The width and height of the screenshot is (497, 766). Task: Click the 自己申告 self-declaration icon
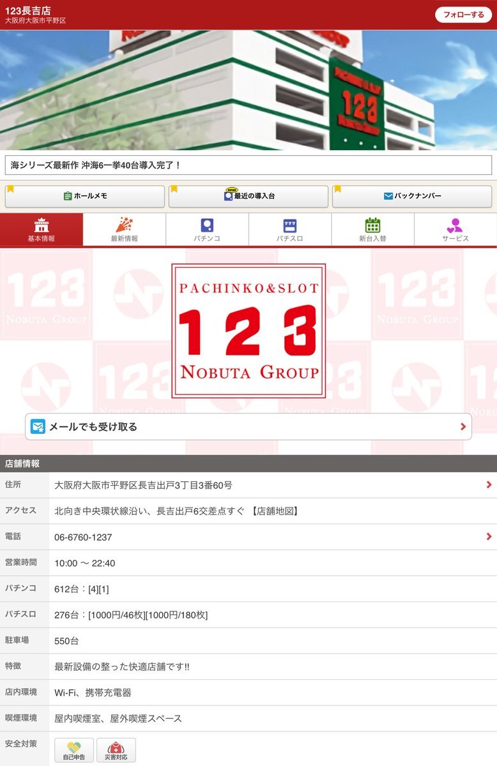[74, 750]
